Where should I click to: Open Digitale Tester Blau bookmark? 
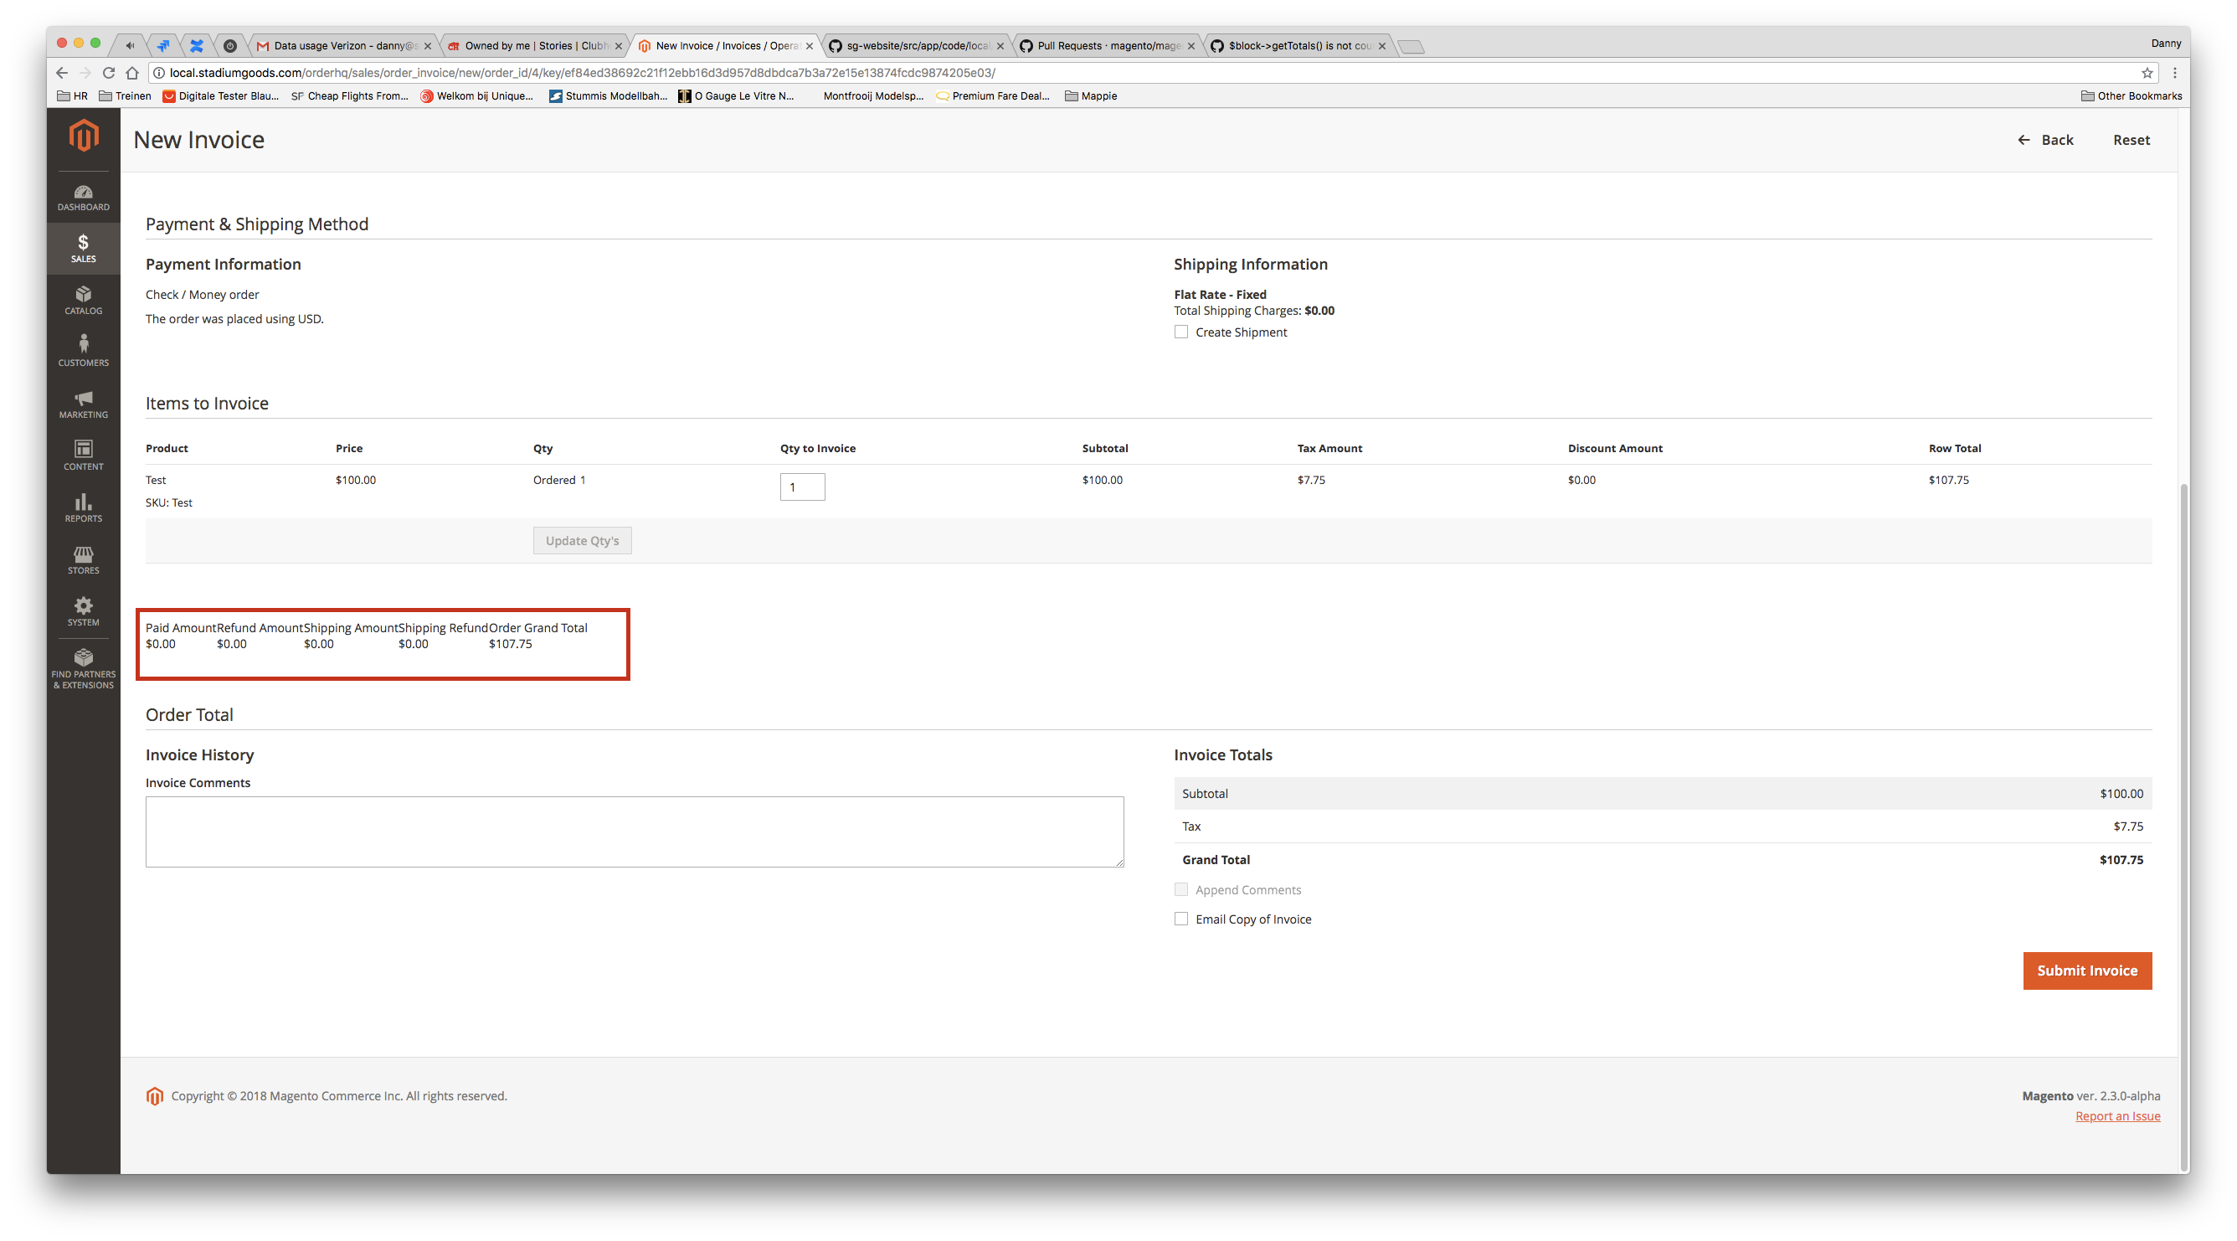220,96
